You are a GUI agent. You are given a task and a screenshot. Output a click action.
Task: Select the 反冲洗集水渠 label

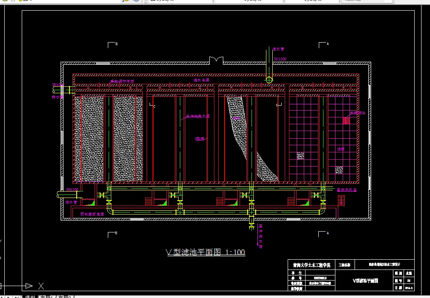198,116
